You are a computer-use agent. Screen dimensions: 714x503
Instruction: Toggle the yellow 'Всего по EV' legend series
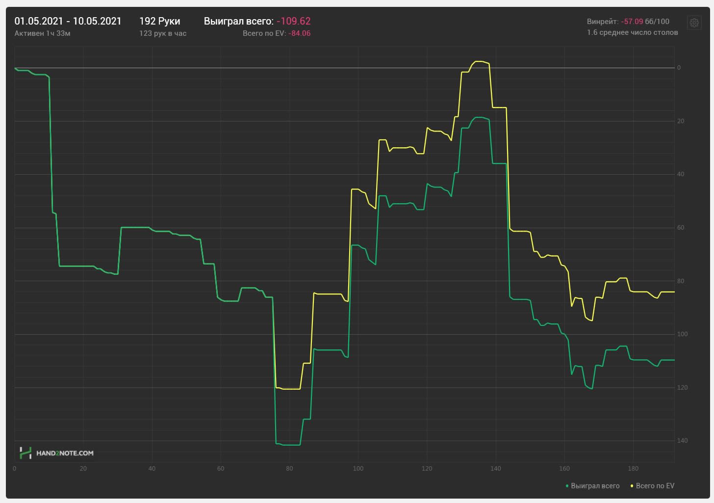tap(652, 486)
